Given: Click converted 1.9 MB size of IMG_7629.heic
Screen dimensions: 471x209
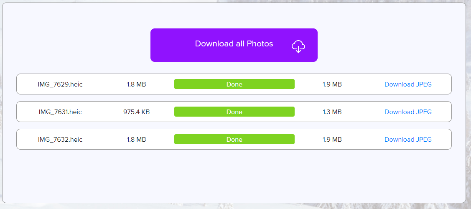Looking at the screenshot, I should (x=332, y=84).
